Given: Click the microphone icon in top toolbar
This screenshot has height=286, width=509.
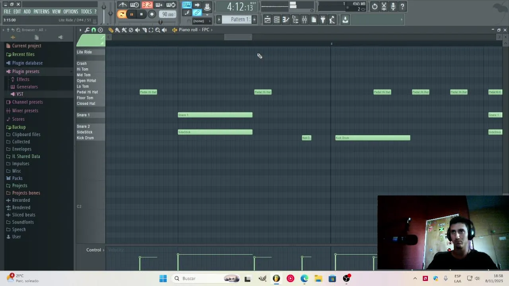Looking at the screenshot, I should click(x=393, y=6).
